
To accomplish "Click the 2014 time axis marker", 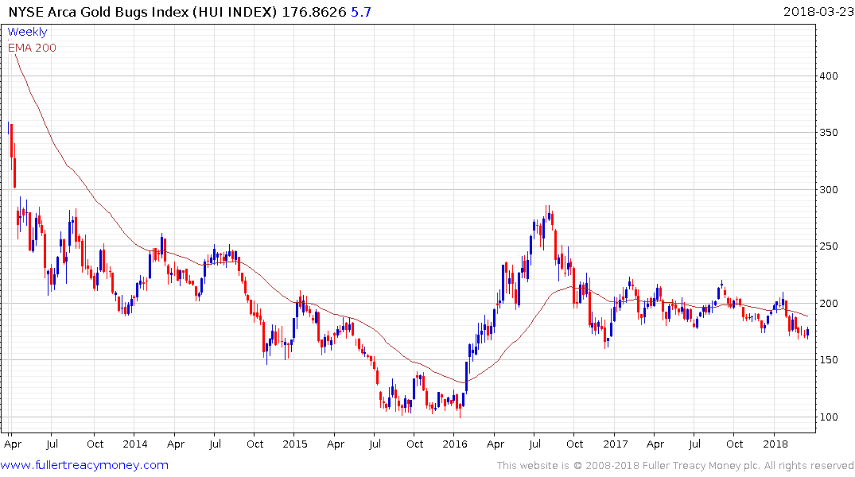I will pos(134,444).
